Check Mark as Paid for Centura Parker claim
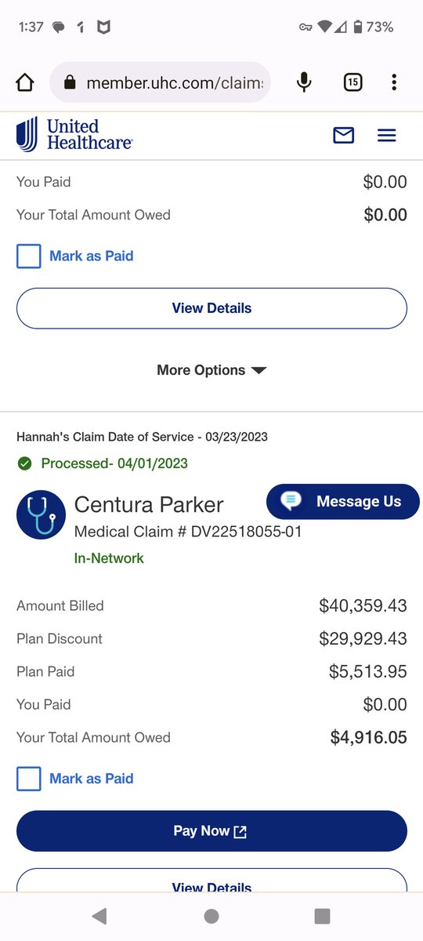 click(x=29, y=779)
